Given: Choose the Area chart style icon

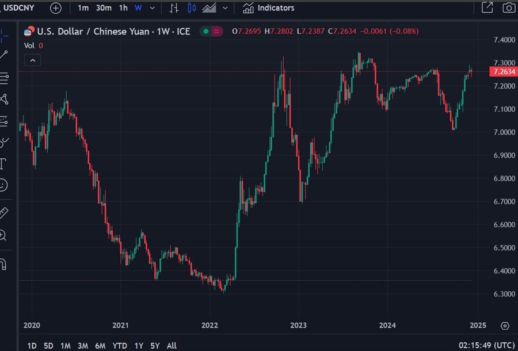Looking at the screenshot, I should [209, 8].
